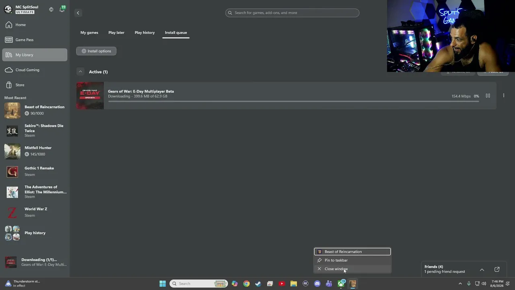Viewport: 515px width, 290px height.
Task: Switch to the Play later tab
Action: click(116, 33)
